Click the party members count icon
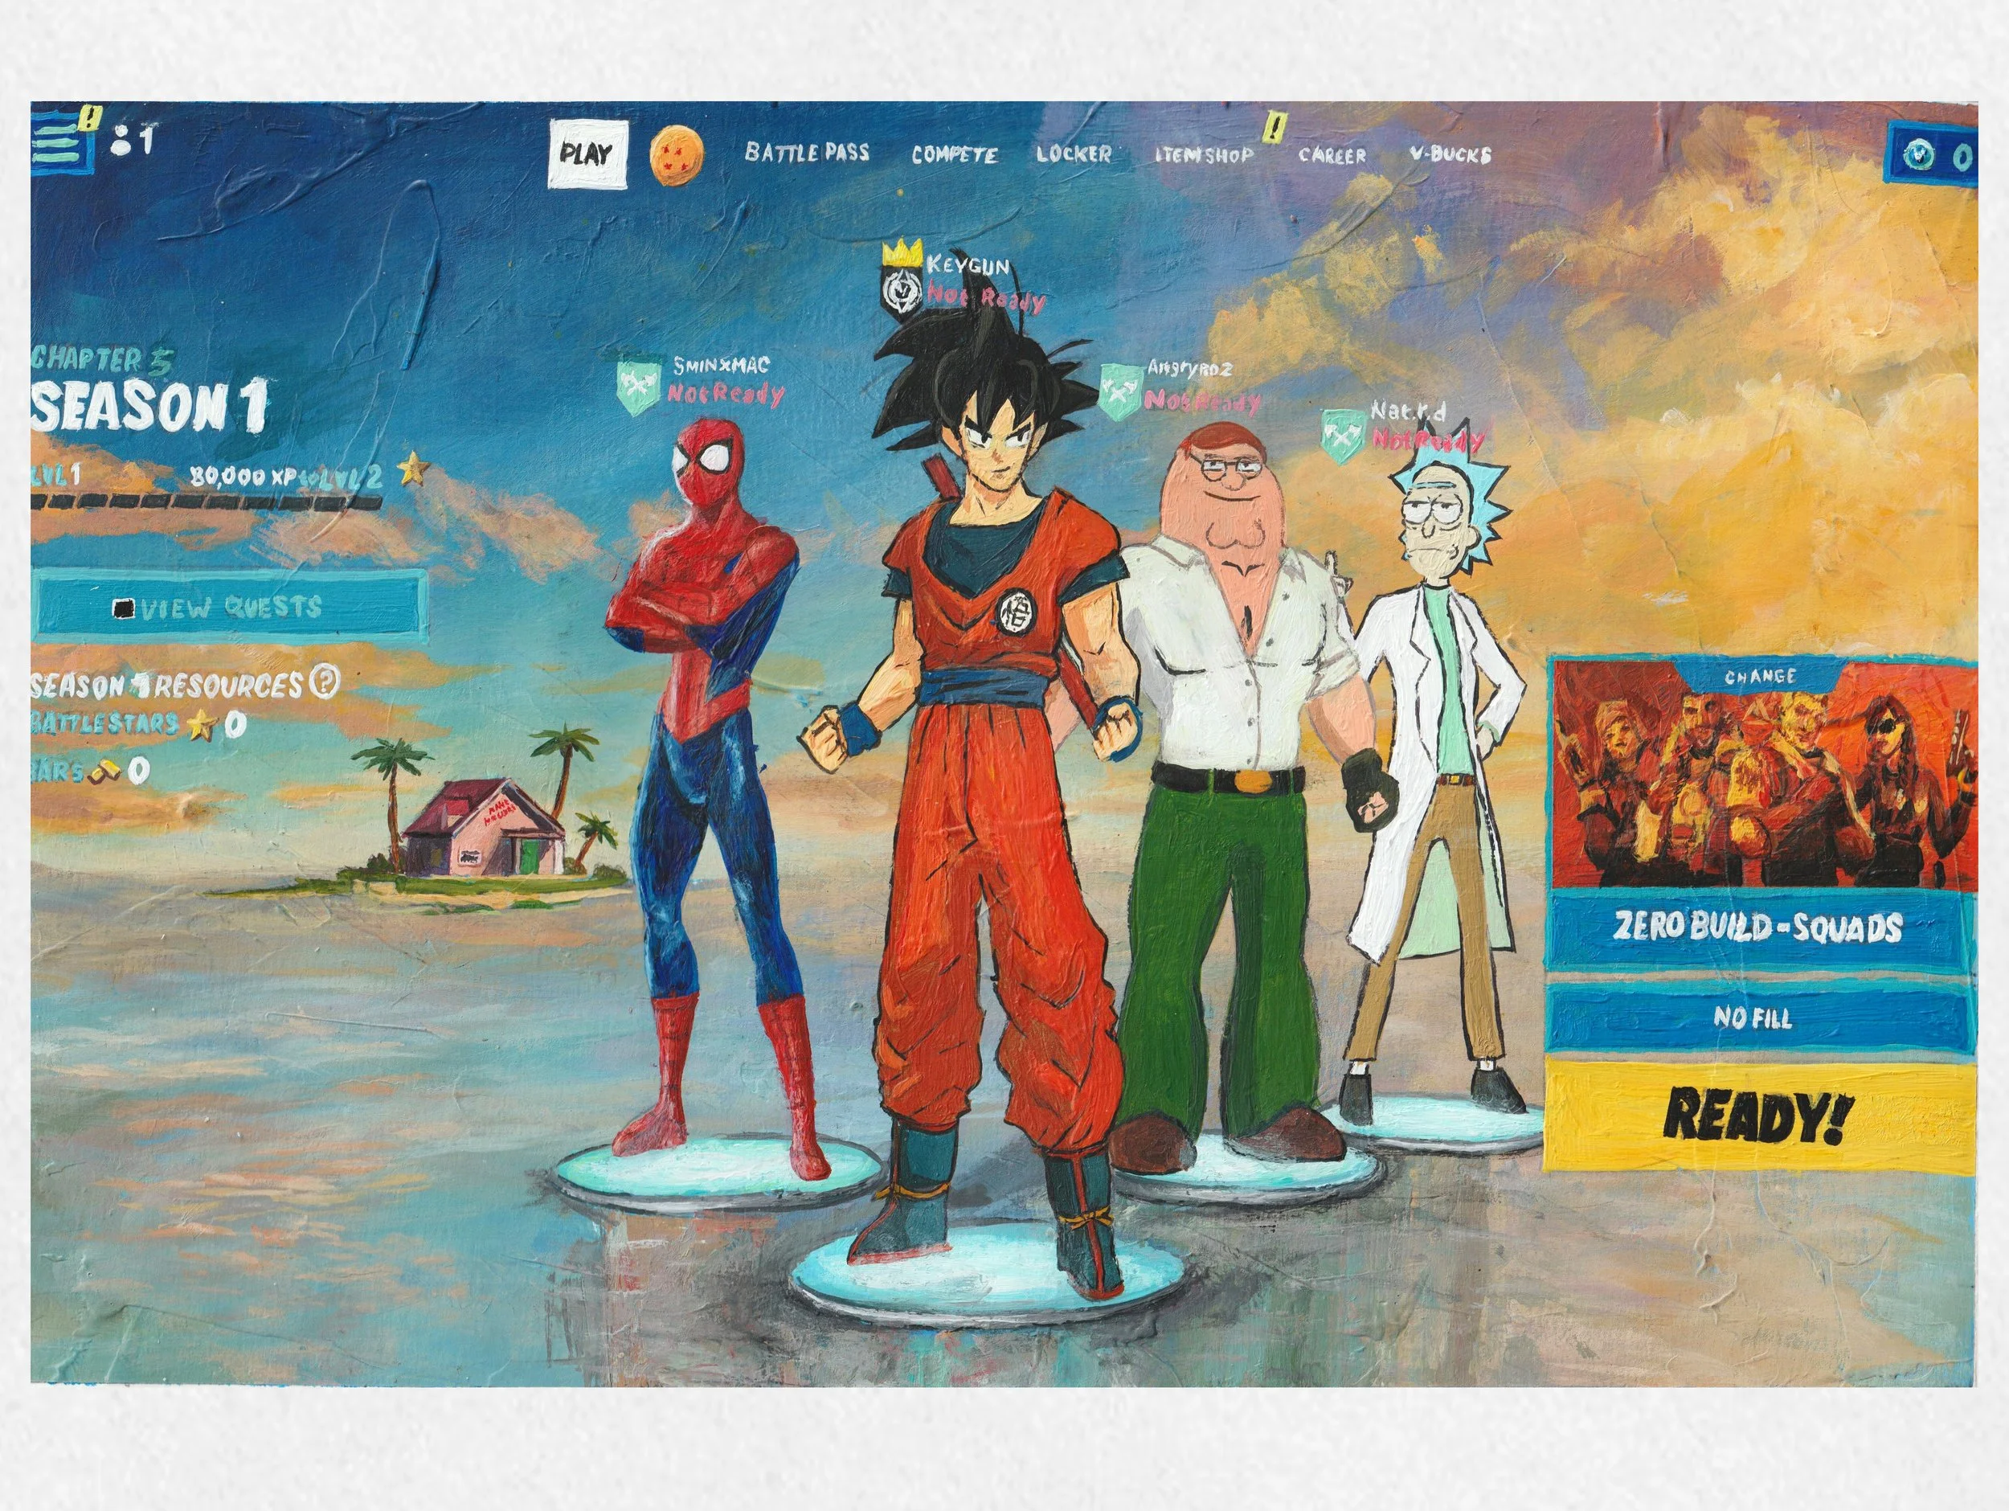Screen dimensions: 2009x1511 119,142
